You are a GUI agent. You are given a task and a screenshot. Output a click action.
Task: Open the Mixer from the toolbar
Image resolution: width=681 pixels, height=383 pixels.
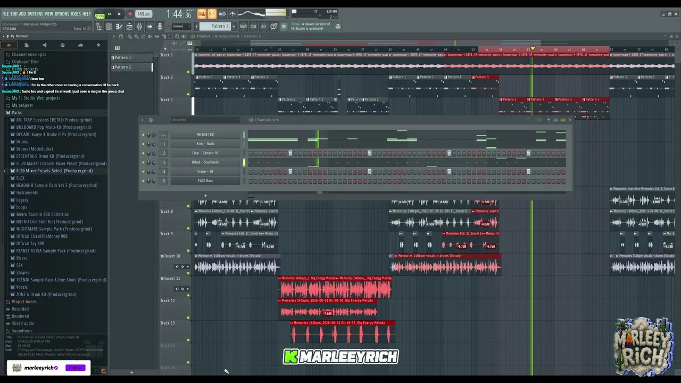click(x=139, y=27)
